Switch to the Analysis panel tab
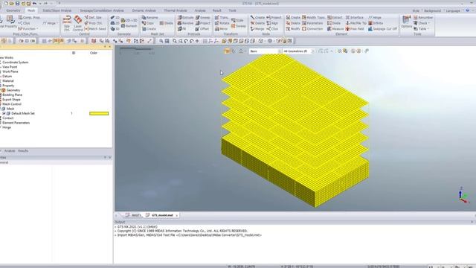The image size is (476, 268). click(x=10, y=150)
